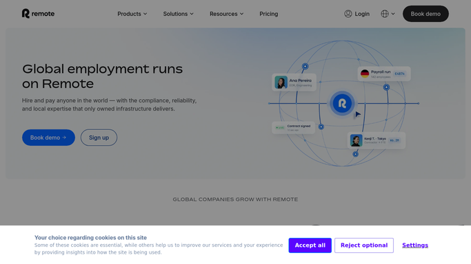Expand the Solutions menu

[x=178, y=14]
